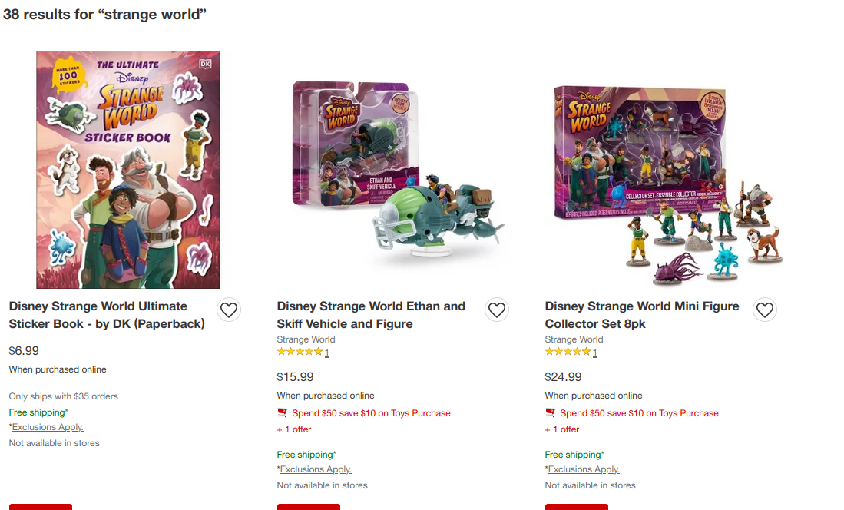Click Spend $50 offer under Ethan Skiff Vehicle
The image size is (844, 510).
point(371,413)
